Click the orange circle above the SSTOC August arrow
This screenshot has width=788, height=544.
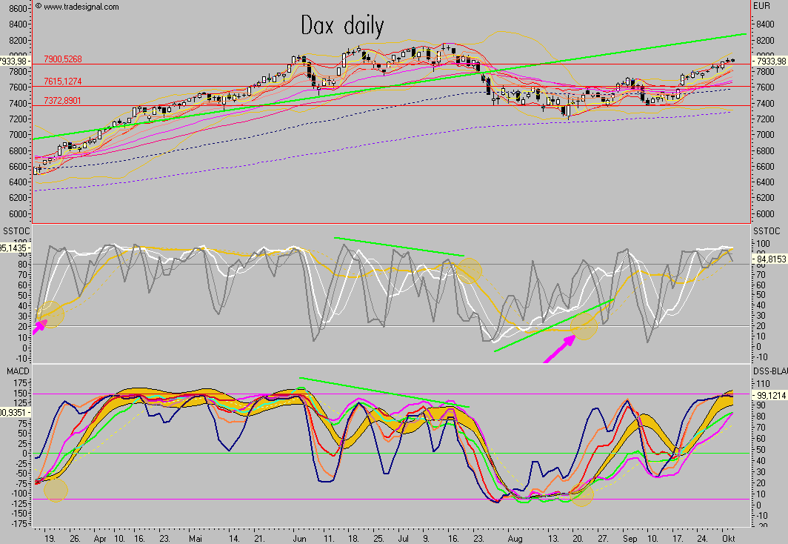tap(584, 325)
